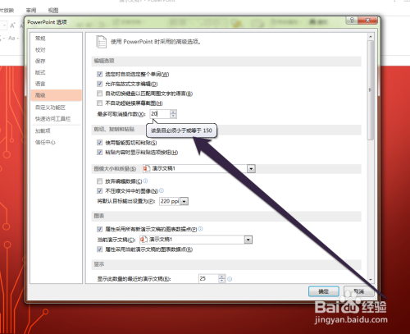Click the options pane vertical scrollbar thumb
Image resolution: width=410 pixels, height=334 pixels.
point(371,90)
